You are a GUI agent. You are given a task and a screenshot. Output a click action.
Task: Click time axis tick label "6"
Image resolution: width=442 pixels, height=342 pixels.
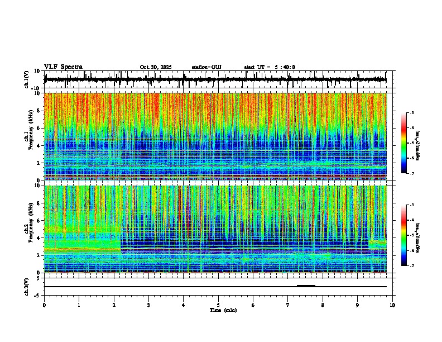point(253,305)
